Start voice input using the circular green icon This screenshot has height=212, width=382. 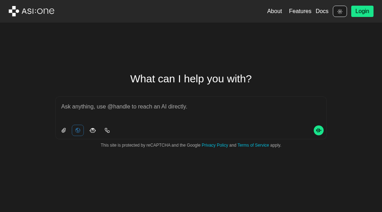tap(318, 130)
